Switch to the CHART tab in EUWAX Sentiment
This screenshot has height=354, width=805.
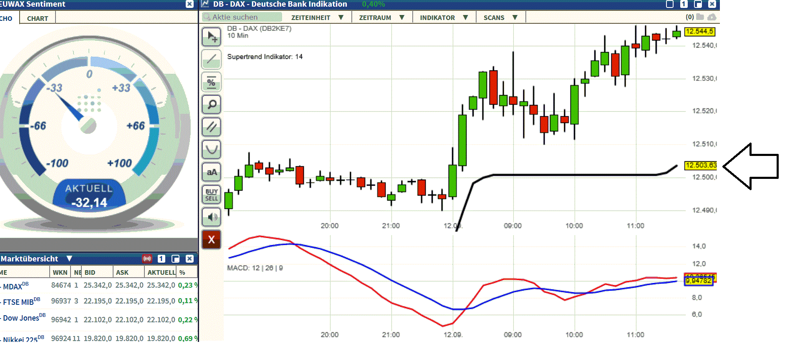click(x=38, y=18)
